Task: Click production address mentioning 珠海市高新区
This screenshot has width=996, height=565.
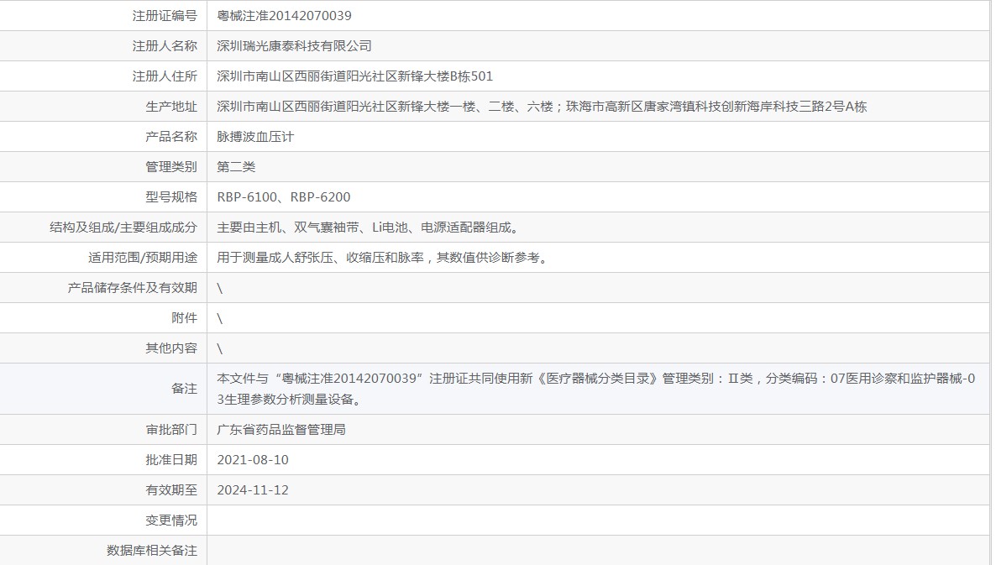Action: tap(542, 107)
